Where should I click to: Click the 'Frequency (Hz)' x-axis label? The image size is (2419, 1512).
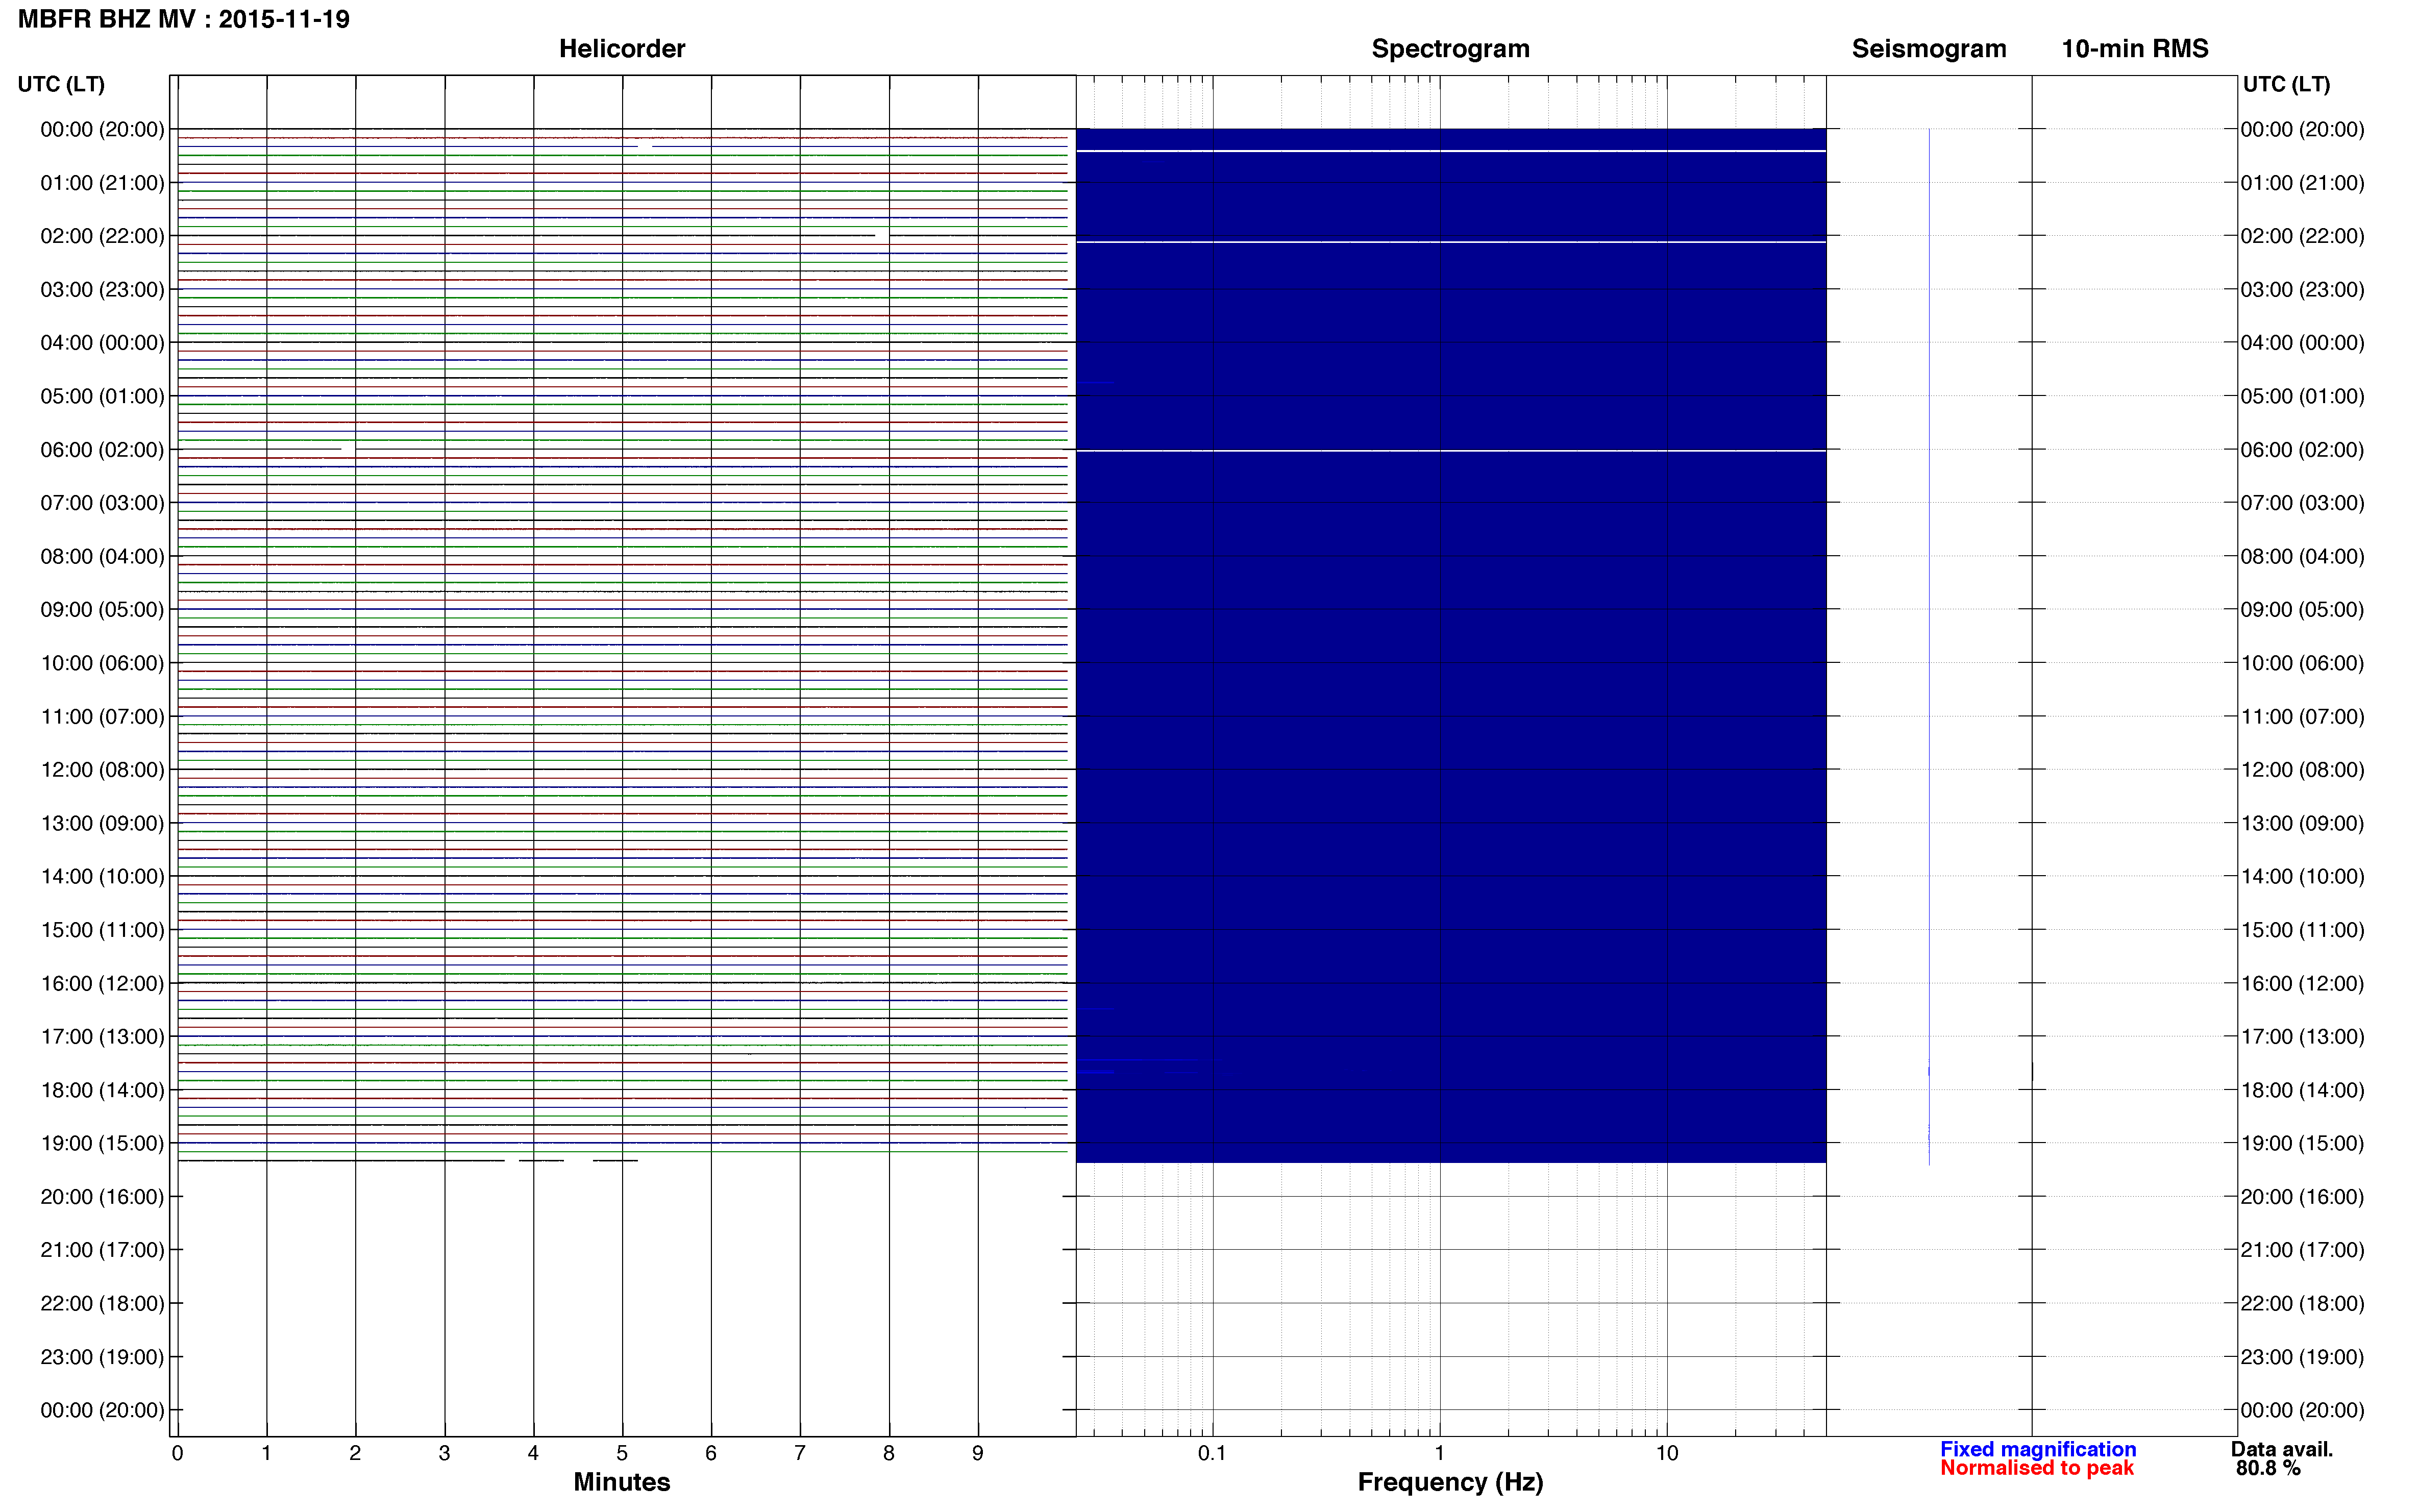pos(1450,1482)
